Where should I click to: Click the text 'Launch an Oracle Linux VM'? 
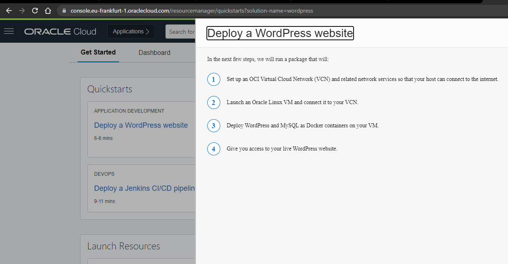click(x=260, y=103)
